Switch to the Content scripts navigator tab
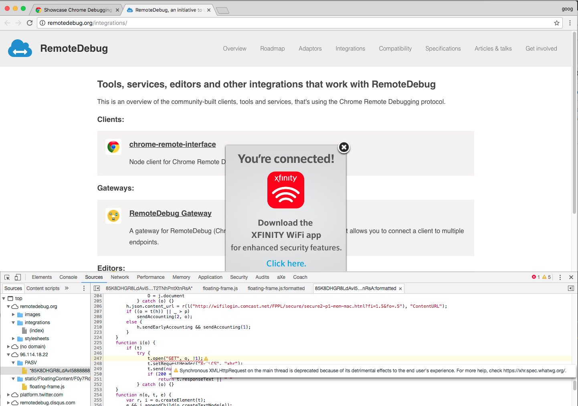 [43, 288]
